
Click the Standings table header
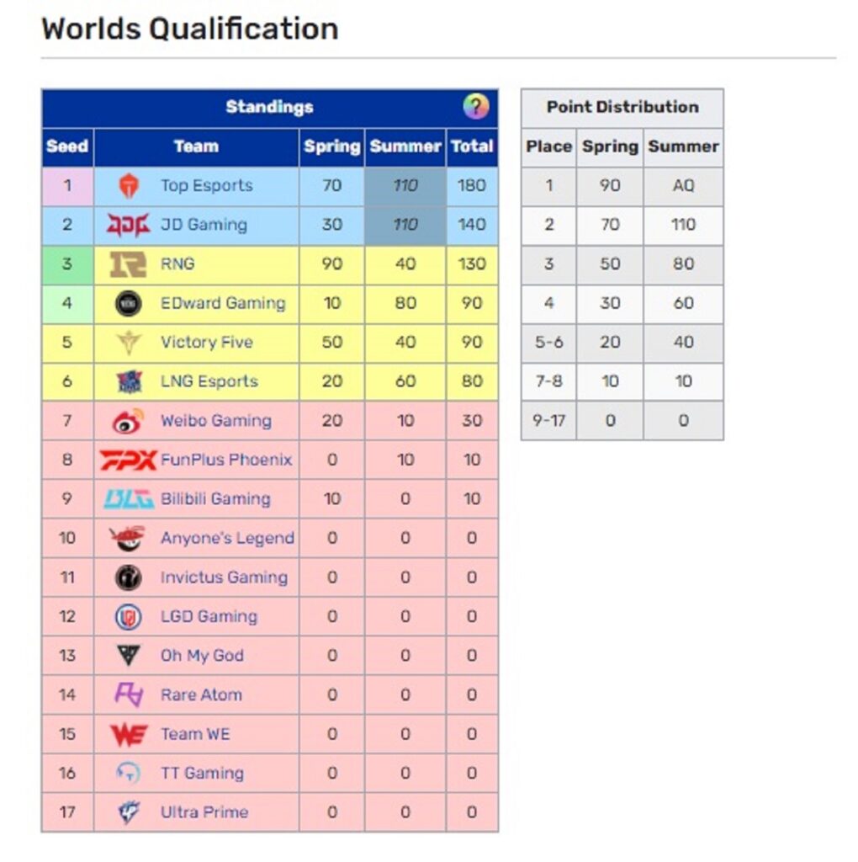point(269,107)
